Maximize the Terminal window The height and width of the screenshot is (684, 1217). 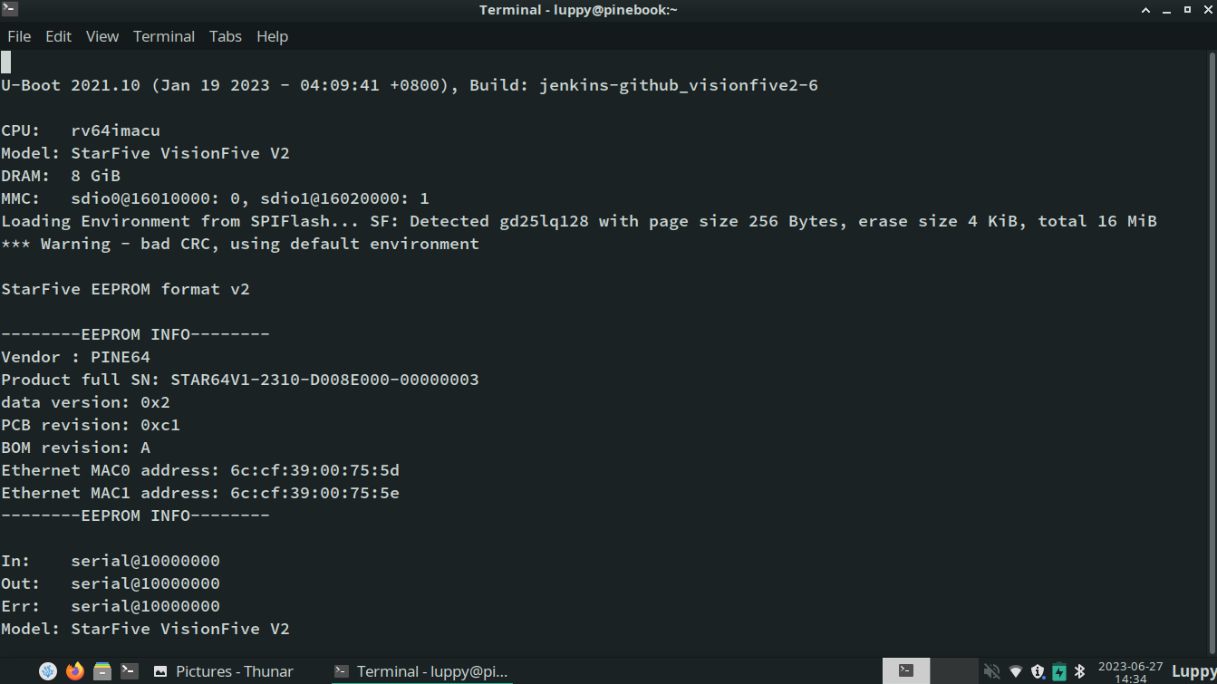[x=1188, y=10]
